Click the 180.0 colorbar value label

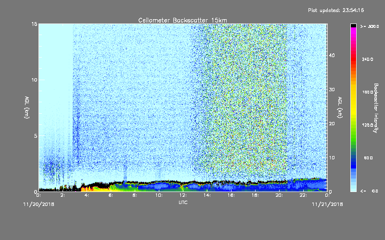368,92
